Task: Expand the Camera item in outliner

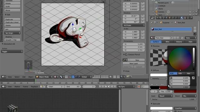Action: pyautogui.click(x=153, y=12)
